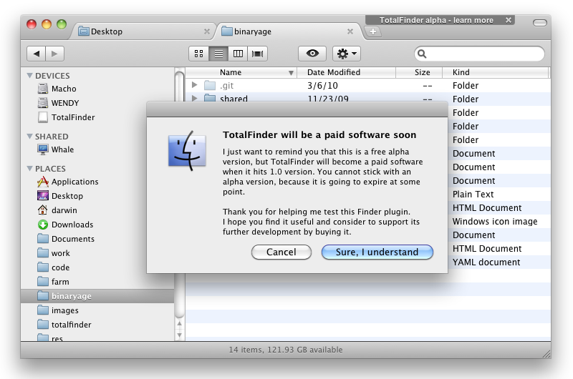Go back with the left arrow
573x379 pixels.
click(37, 54)
